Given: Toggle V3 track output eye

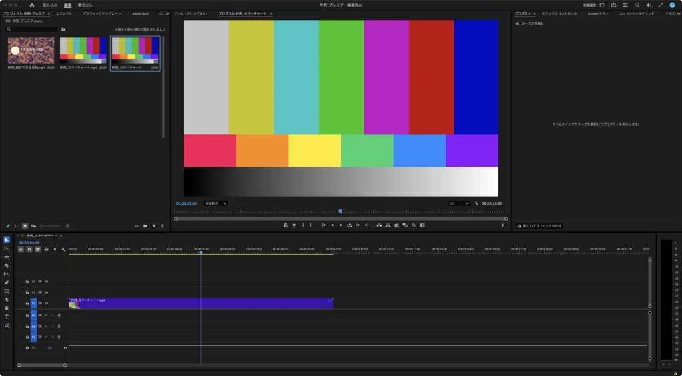Looking at the screenshot, I should coord(46,282).
